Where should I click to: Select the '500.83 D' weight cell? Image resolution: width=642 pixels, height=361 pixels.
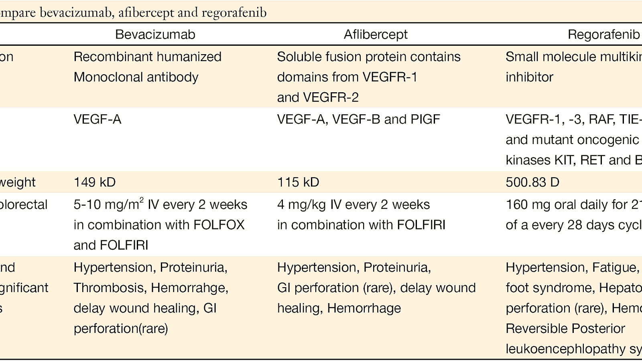click(x=532, y=182)
